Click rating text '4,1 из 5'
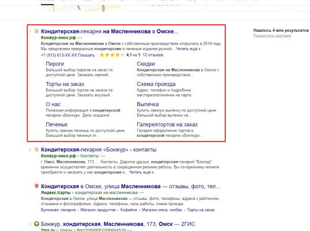 point(134,55)
